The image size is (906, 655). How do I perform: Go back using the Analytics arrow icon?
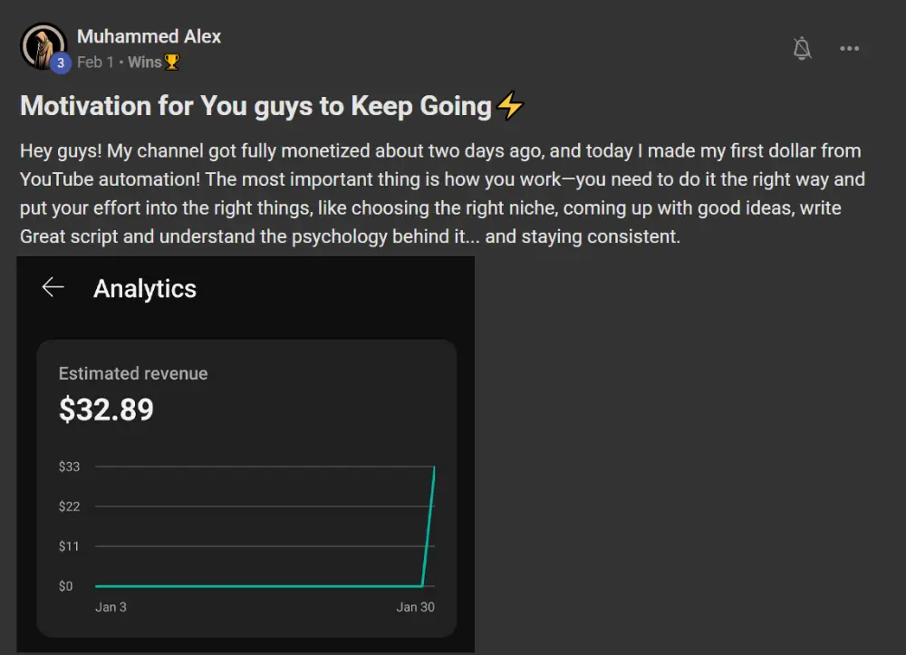pyautogui.click(x=53, y=287)
